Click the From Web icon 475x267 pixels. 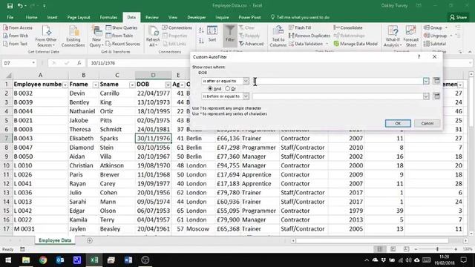tap(5, 36)
